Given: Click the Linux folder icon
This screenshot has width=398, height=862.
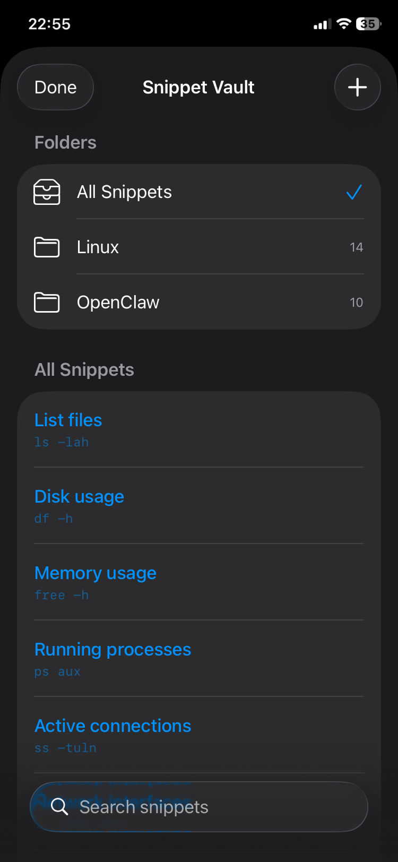Looking at the screenshot, I should tap(47, 247).
